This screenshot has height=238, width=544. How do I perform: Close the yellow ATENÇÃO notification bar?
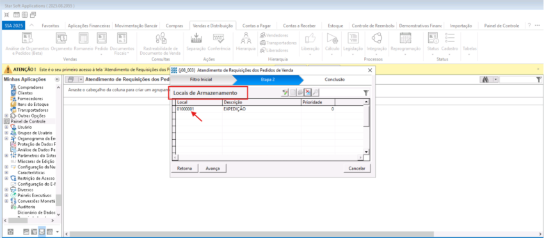[x=538, y=69]
